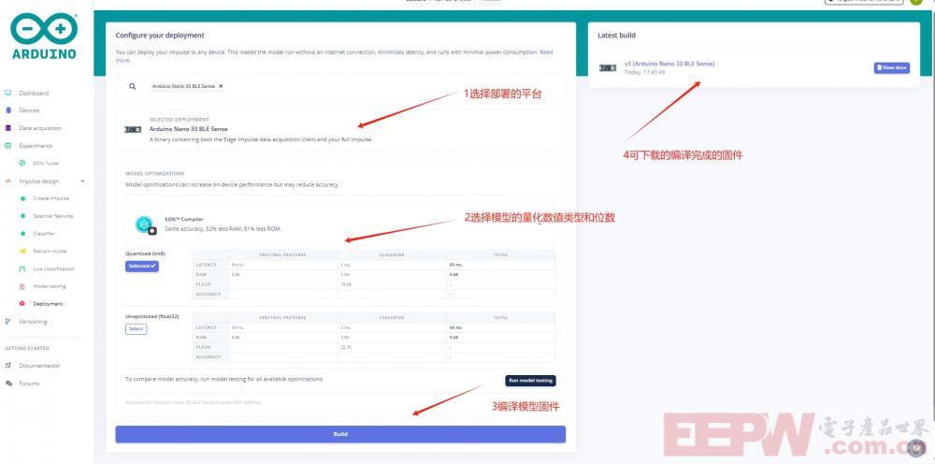This screenshot has width=935, height=464.
Task: Click the green dot beside Spectral features
Action: coord(22,216)
